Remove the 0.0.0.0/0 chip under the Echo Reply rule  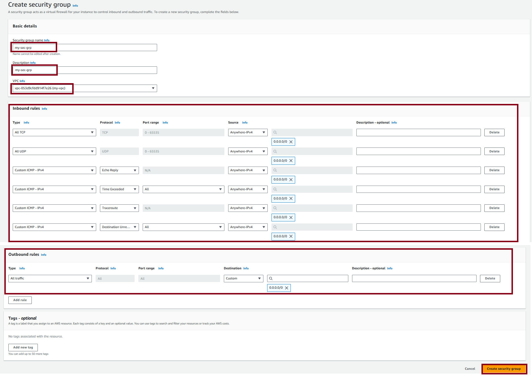tap(291, 180)
